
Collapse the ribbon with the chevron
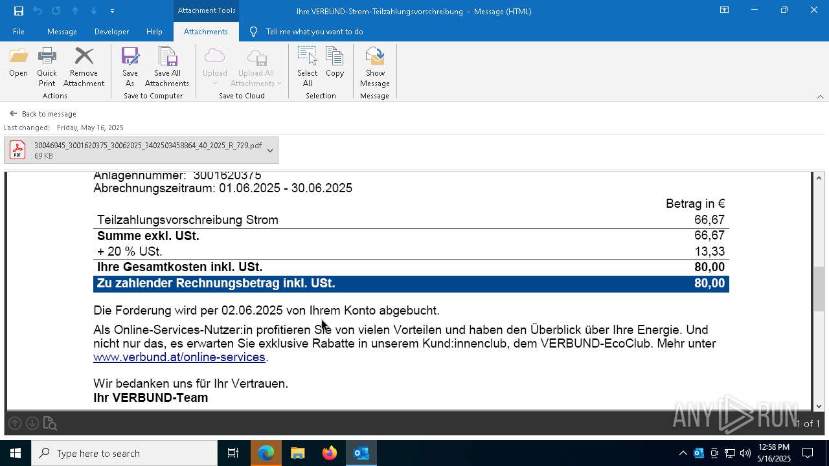point(820,96)
